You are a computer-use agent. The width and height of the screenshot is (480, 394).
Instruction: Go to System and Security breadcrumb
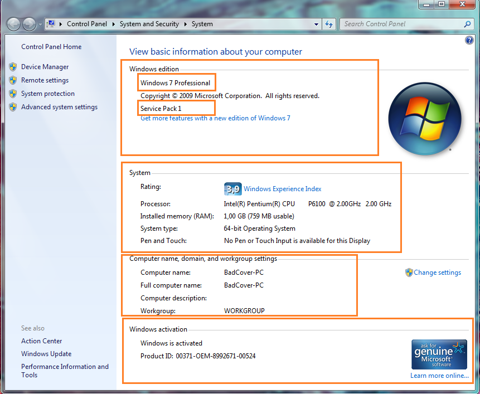149,24
